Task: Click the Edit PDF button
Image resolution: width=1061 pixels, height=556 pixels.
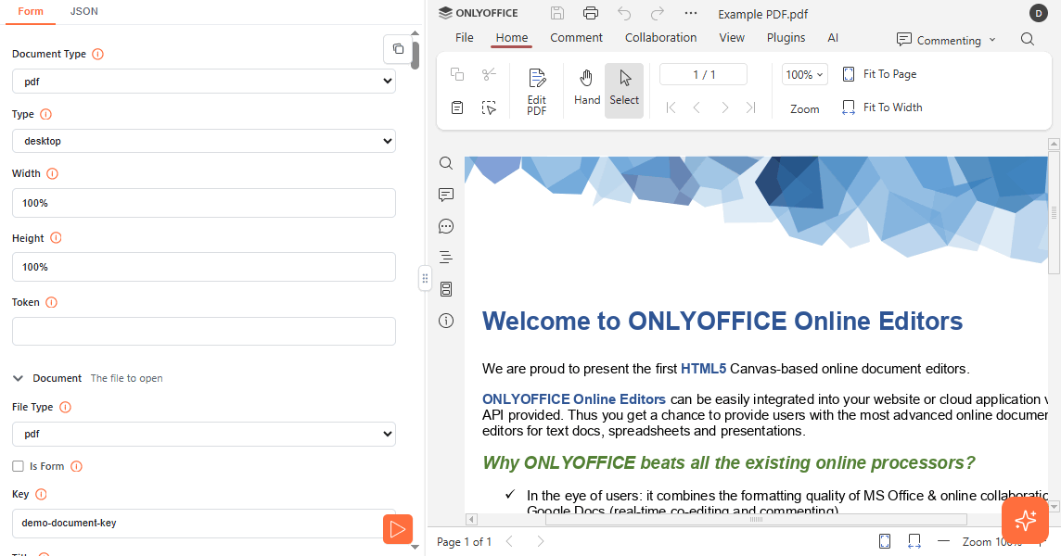Action: click(537, 91)
